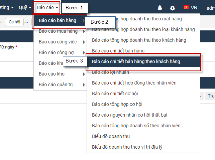This screenshot has height=160, width=215.
Task: Open Báo cáo tổng hợp cơ hội
Action: [117, 104]
